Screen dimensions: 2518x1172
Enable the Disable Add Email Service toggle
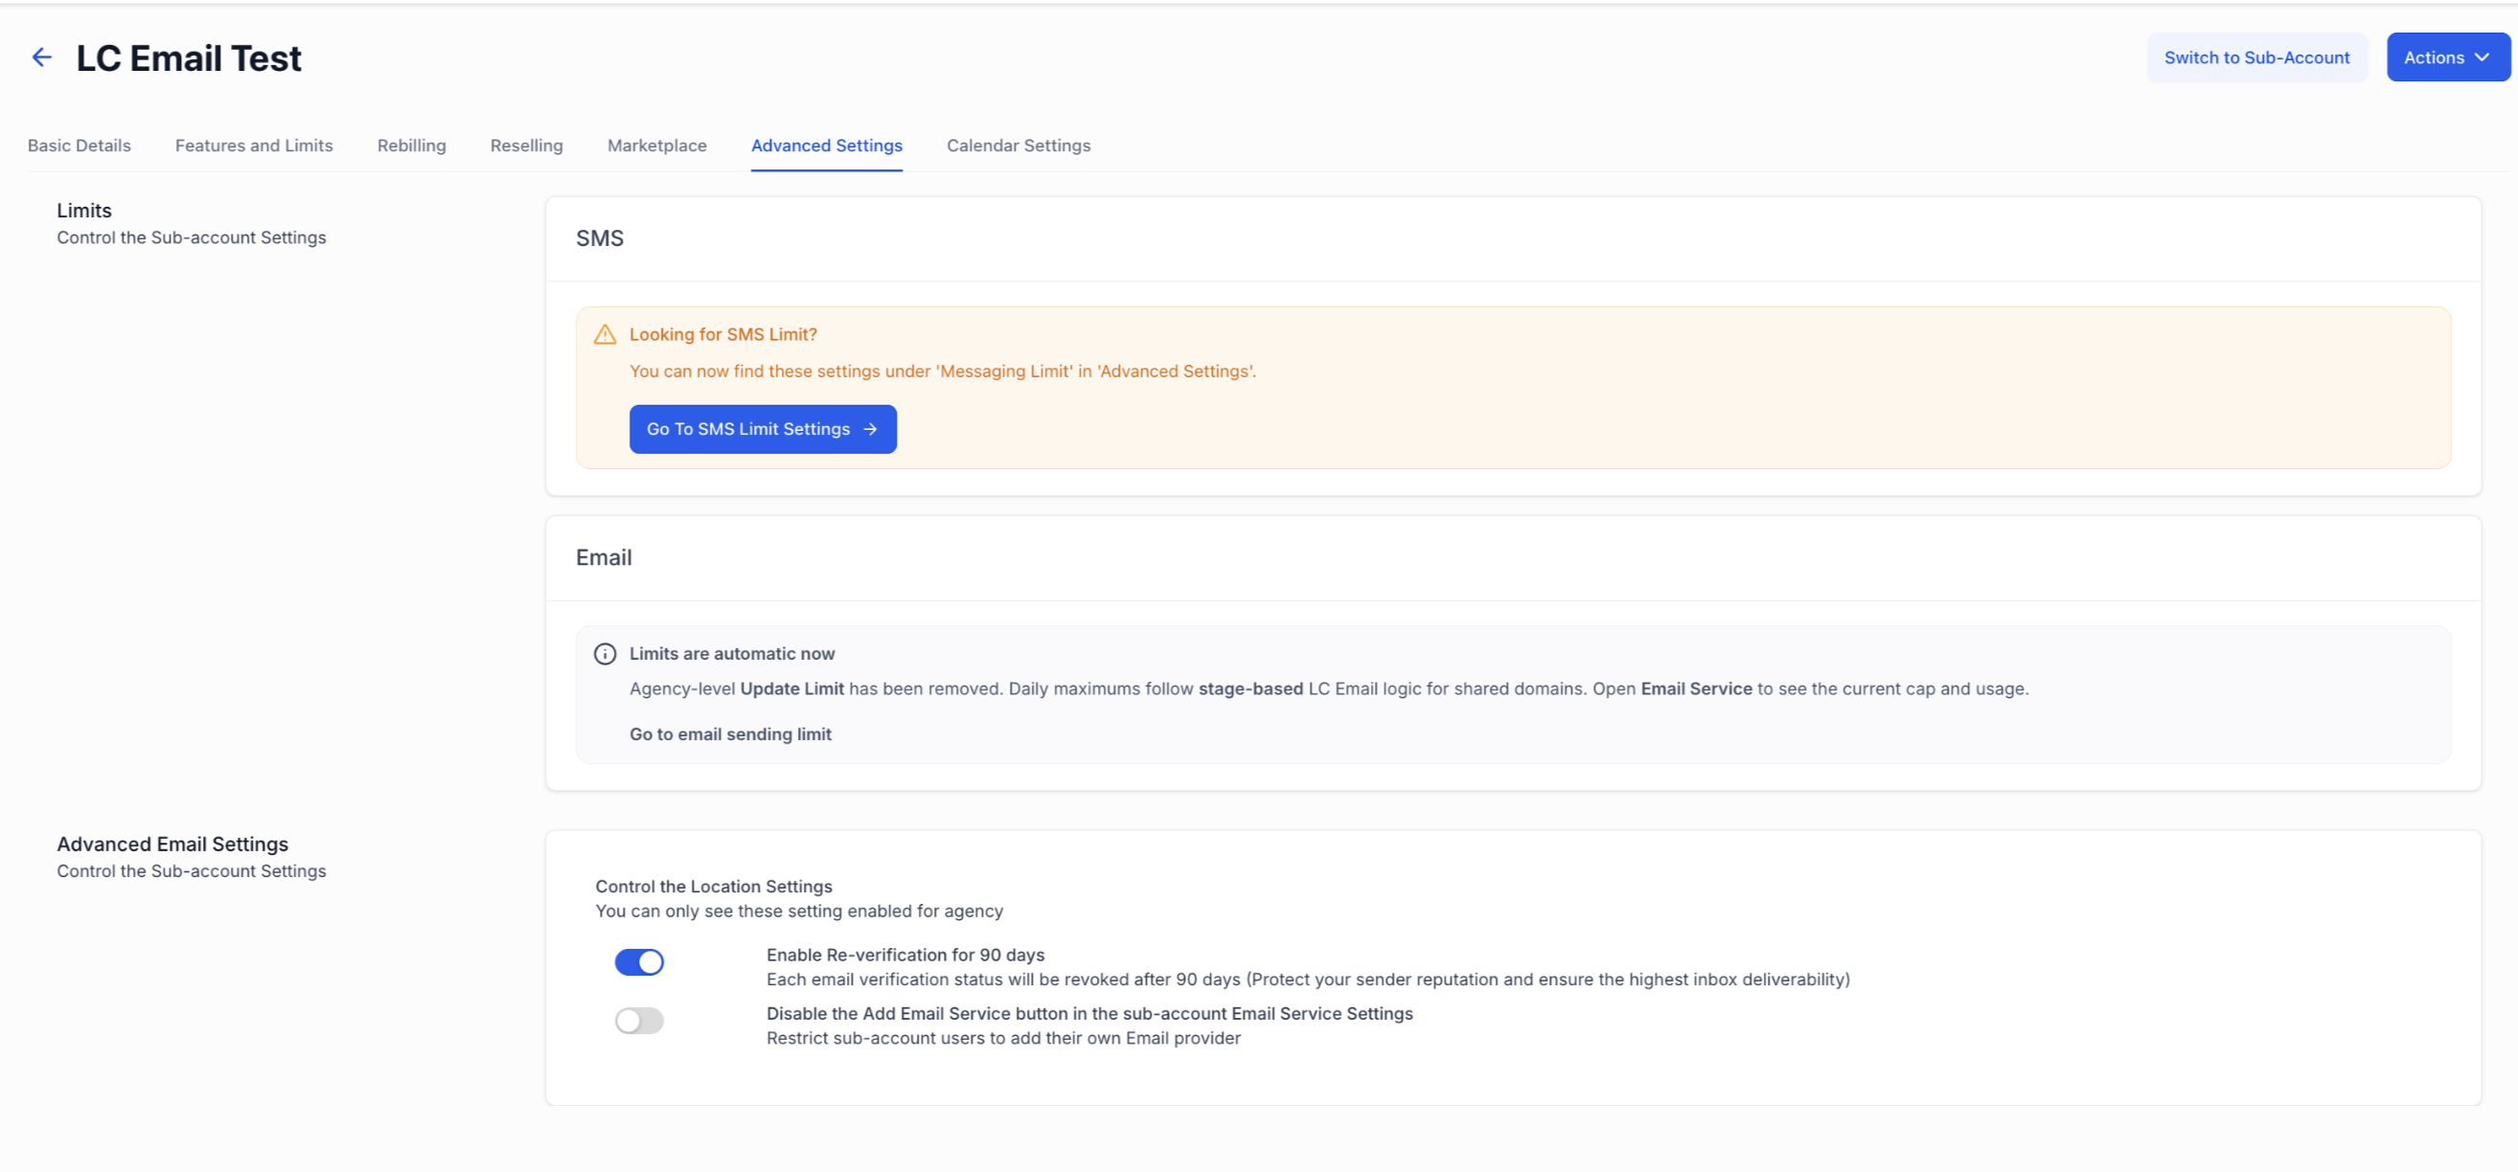pos(639,1021)
